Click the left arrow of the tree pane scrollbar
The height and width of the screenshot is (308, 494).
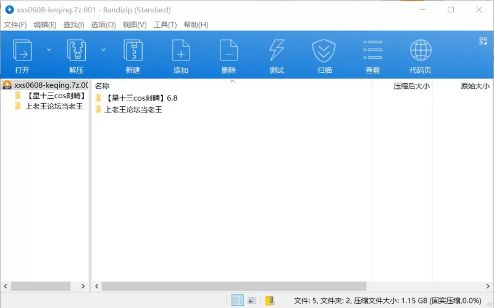click(x=6, y=286)
